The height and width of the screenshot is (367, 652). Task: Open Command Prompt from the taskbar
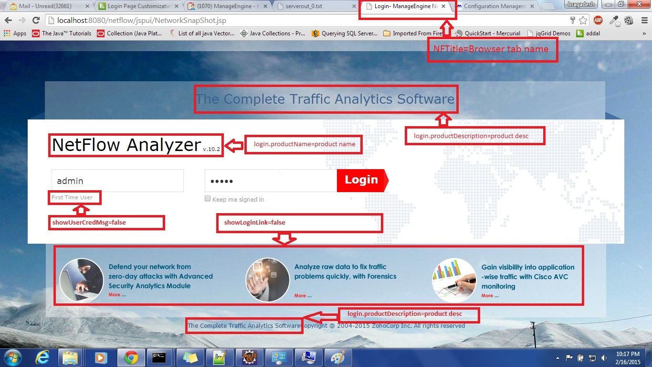click(x=159, y=357)
